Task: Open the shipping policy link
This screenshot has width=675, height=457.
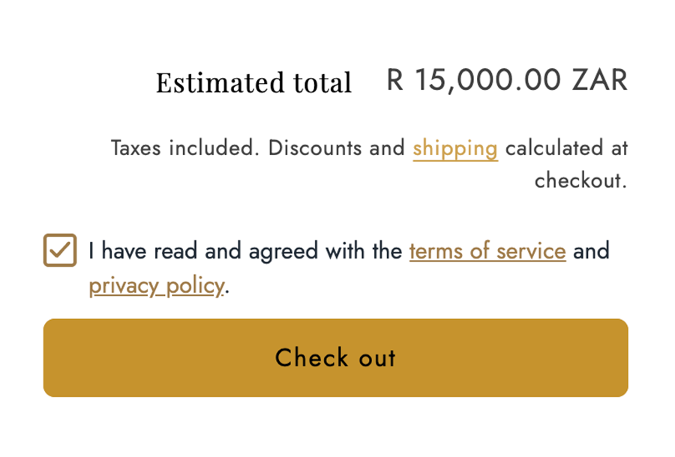Action: (x=454, y=148)
